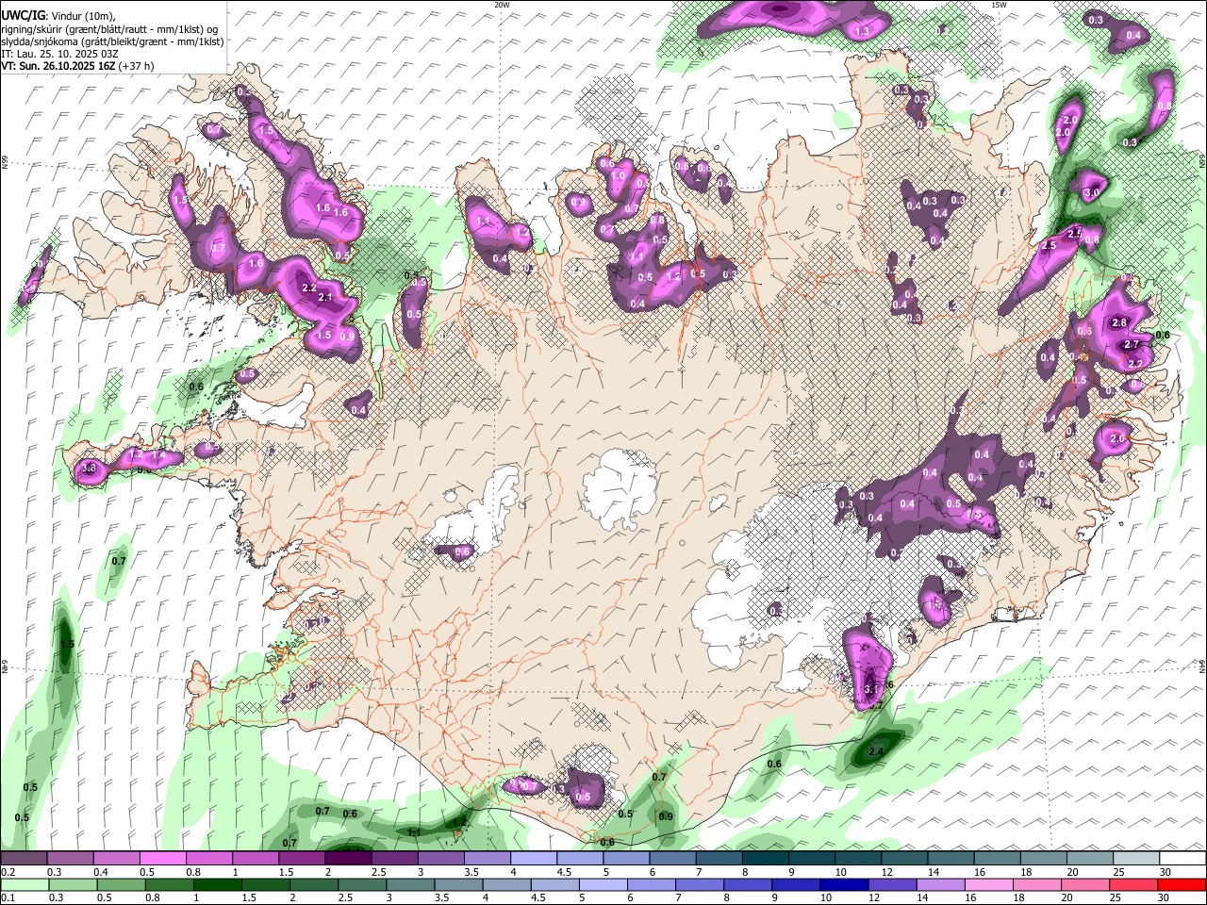The height and width of the screenshot is (905, 1207).
Task: Click the 3.0 snowfall value on the map
Action: pyautogui.click(x=1092, y=192)
